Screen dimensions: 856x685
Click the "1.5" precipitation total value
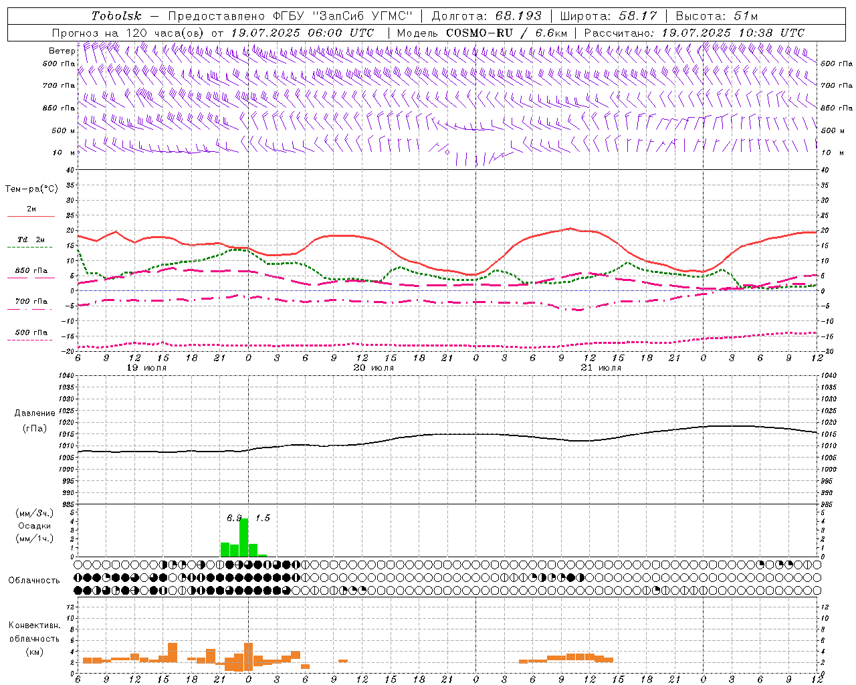263,518
